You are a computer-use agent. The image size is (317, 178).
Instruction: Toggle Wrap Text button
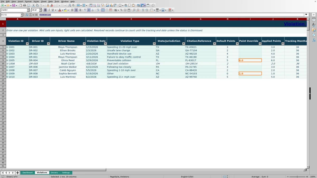98,10
